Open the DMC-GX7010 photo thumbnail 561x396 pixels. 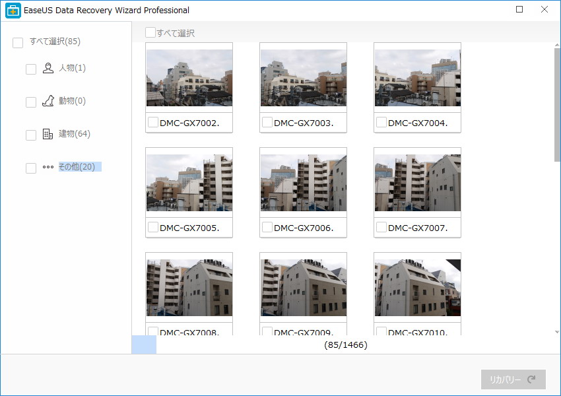coord(418,288)
